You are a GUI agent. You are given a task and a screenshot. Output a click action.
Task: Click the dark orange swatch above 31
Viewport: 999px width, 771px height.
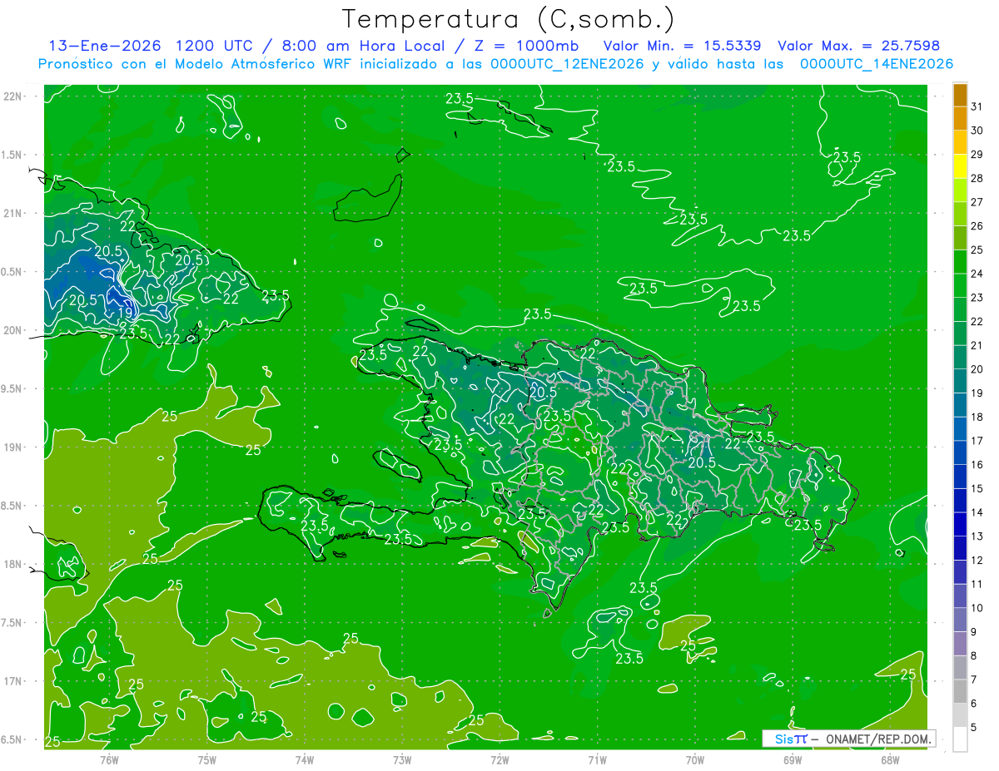click(960, 95)
